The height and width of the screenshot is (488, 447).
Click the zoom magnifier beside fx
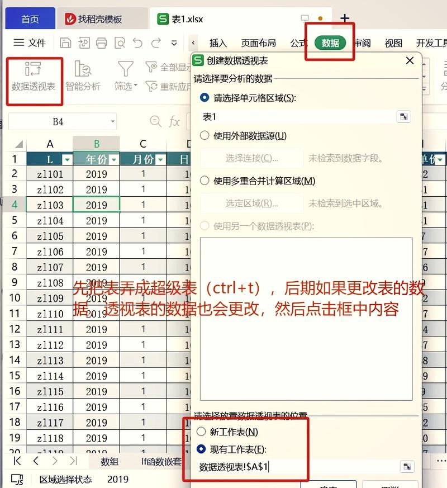155,121
